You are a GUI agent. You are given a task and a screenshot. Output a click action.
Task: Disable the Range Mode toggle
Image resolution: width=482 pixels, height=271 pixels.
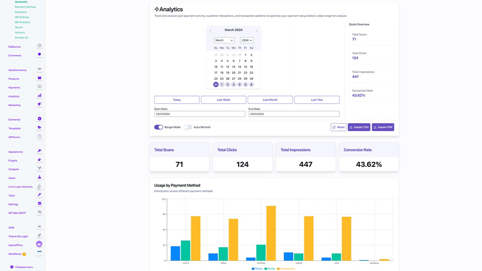pos(159,127)
